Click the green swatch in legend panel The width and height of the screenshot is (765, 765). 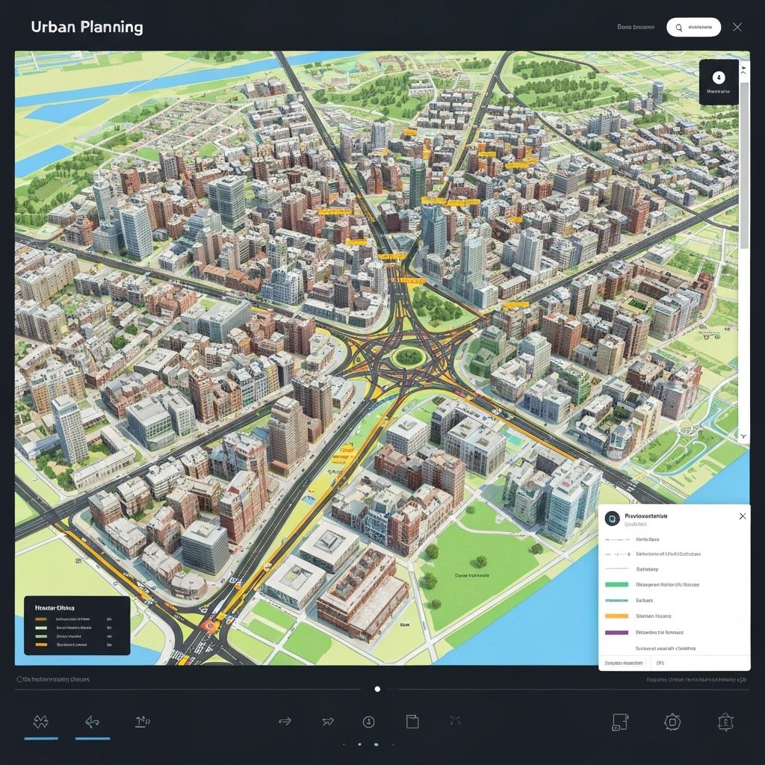pos(616,585)
